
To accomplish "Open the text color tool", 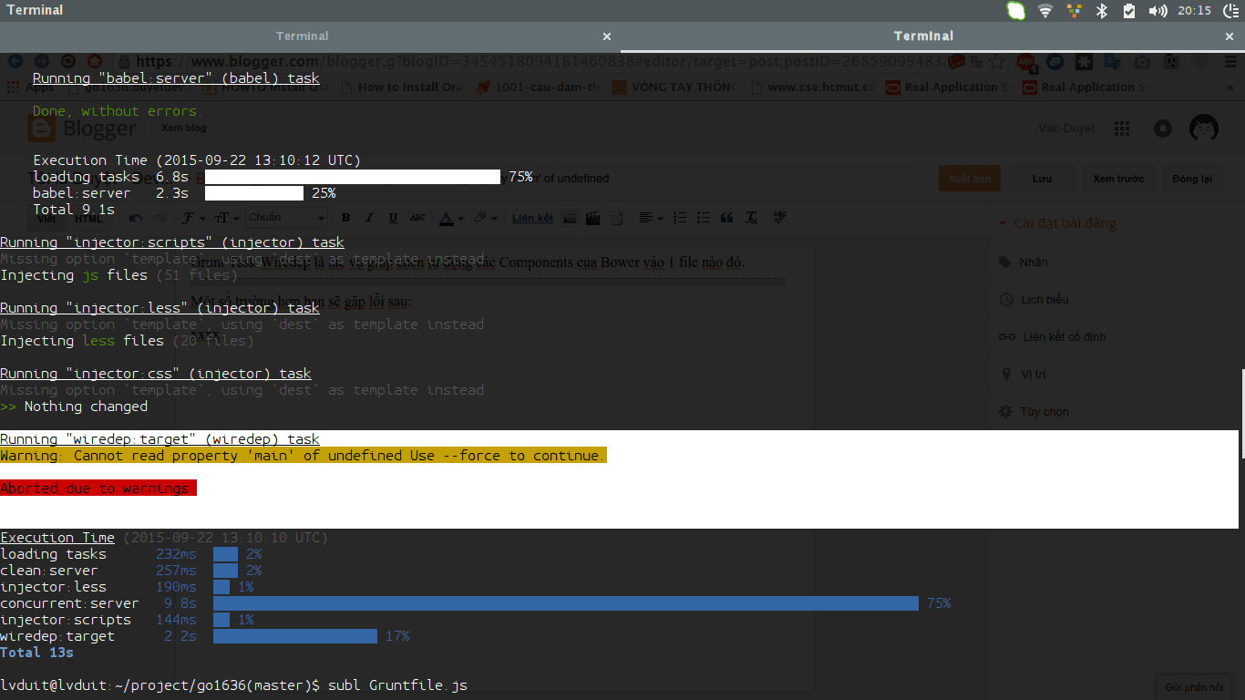I will coord(447,217).
